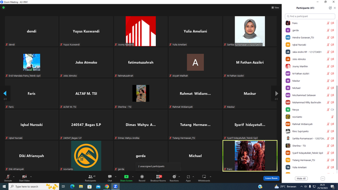Viewport: 338px width, 190px height.
Task: Open the more options ellipsis in Participants panel
Action: tap(323, 178)
